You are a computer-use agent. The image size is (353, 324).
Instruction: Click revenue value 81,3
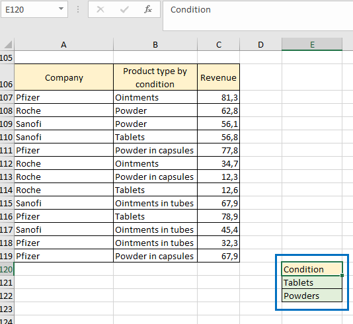click(218, 97)
